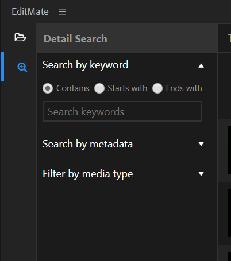Select the first black thumbnail at right edge

coord(229,150)
